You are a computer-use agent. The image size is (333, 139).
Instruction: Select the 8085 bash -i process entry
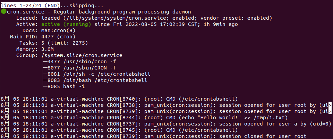coord(66,86)
